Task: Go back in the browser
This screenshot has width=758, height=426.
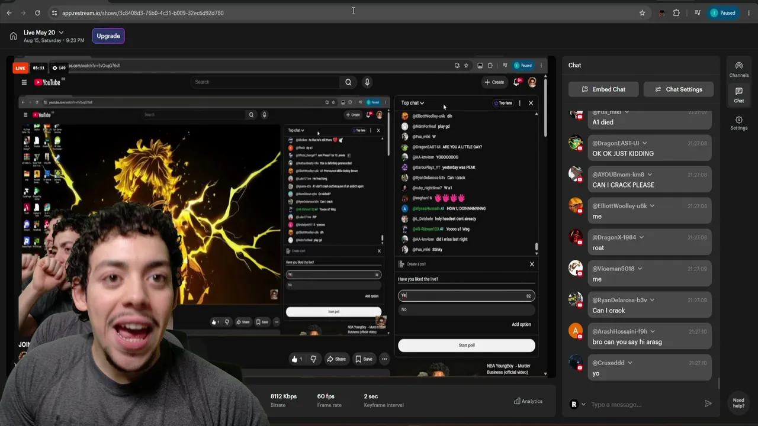Action: point(9,12)
